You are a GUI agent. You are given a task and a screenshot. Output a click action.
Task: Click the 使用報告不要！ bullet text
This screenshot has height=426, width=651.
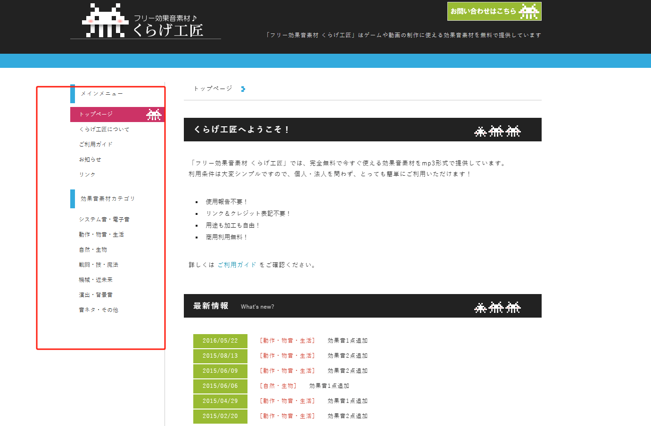[226, 202]
